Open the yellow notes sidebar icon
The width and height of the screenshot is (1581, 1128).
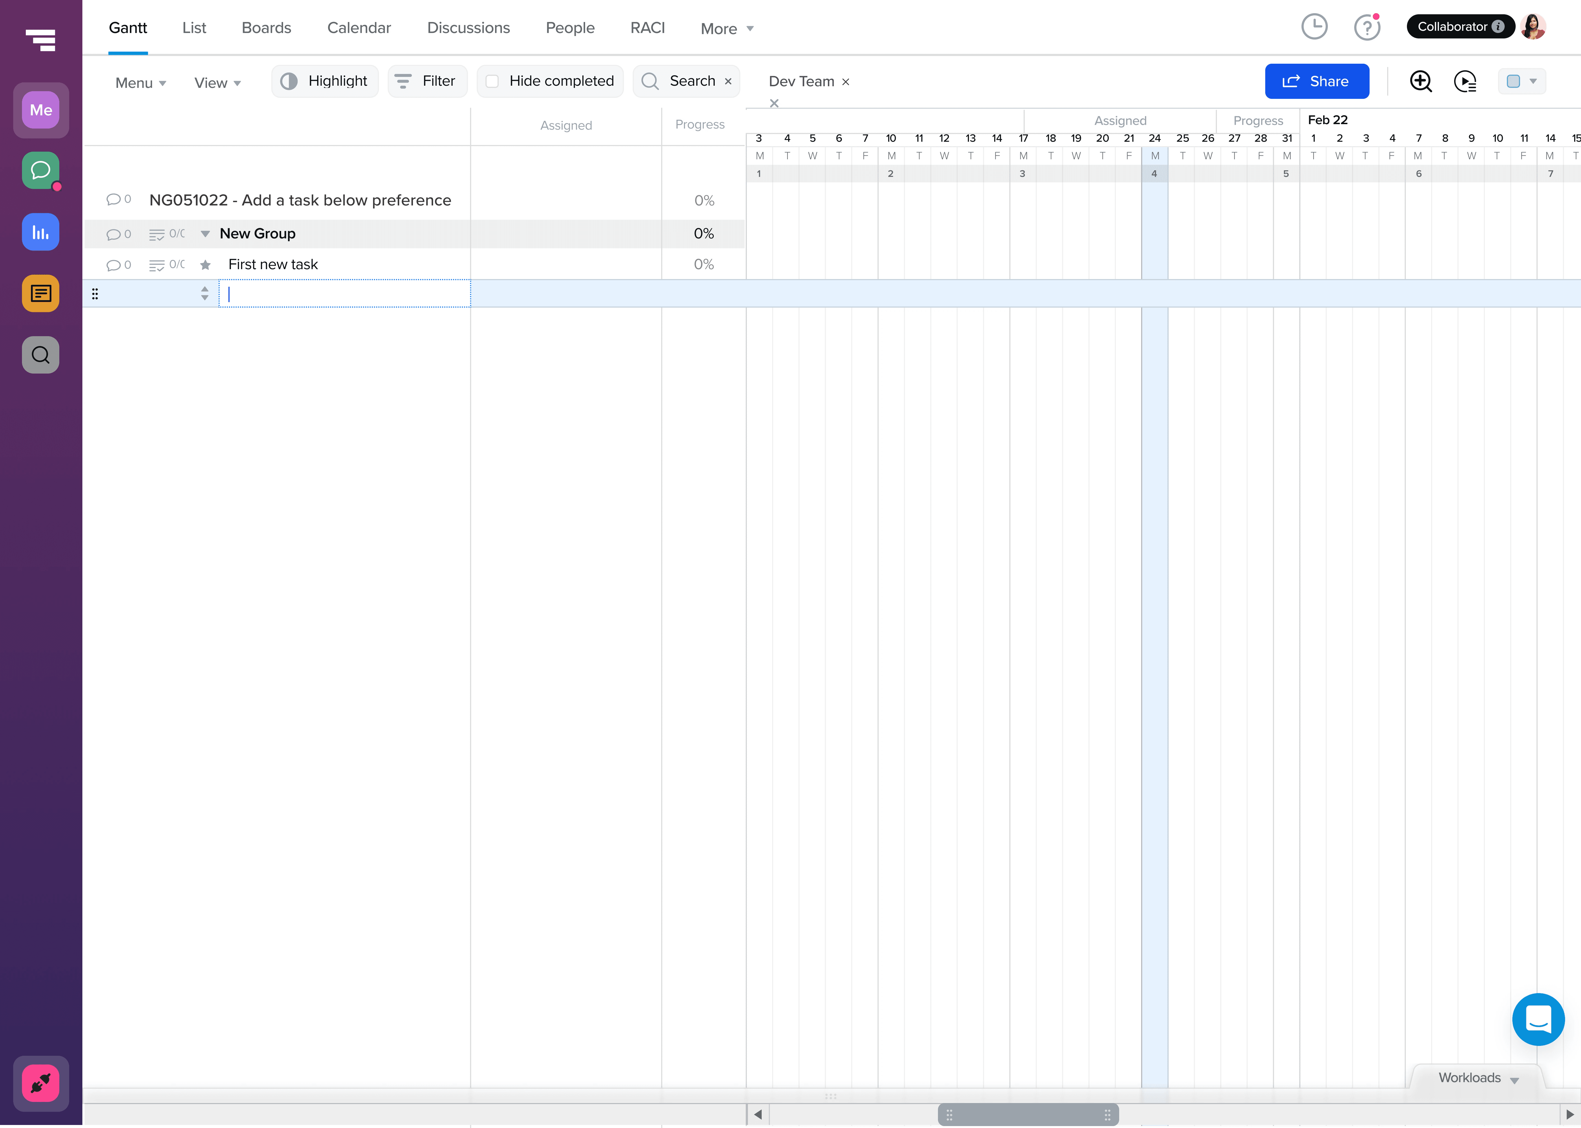pyautogui.click(x=41, y=293)
